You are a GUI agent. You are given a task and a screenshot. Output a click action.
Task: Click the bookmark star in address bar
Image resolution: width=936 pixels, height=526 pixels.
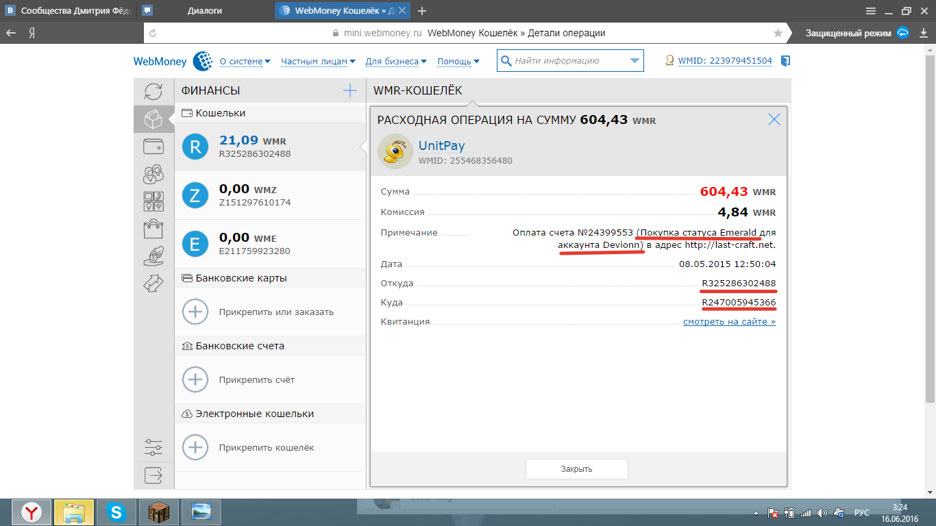[x=778, y=33]
